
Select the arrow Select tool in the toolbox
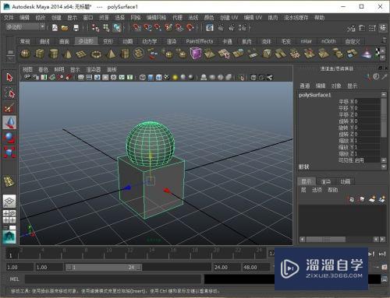(x=9, y=77)
